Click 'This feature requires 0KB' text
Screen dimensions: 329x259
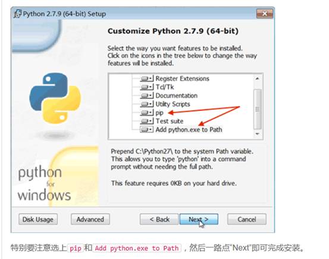(x=174, y=183)
